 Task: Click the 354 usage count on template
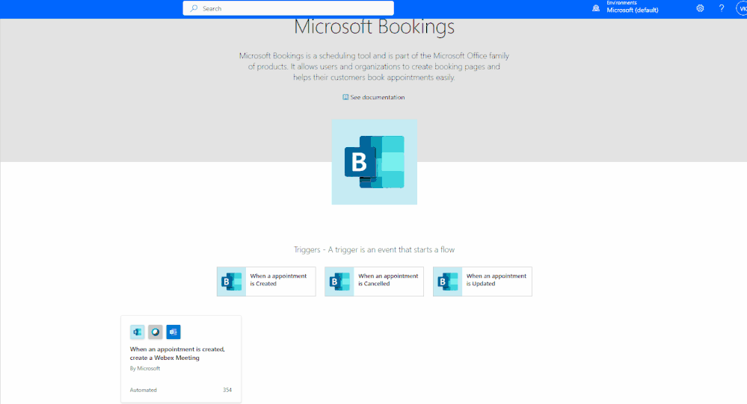click(227, 390)
